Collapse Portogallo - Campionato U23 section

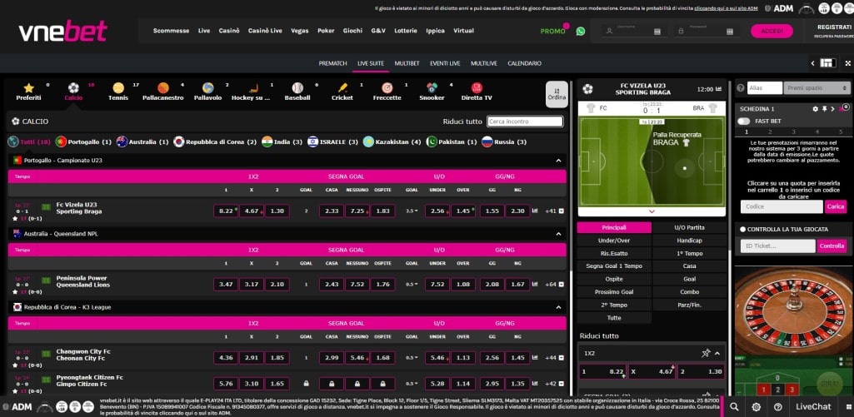[558, 160]
